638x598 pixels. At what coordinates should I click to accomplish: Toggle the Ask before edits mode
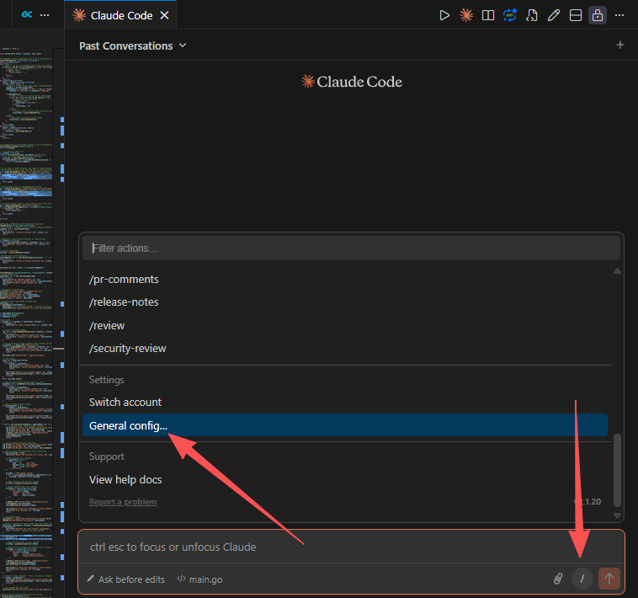coord(125,579)
